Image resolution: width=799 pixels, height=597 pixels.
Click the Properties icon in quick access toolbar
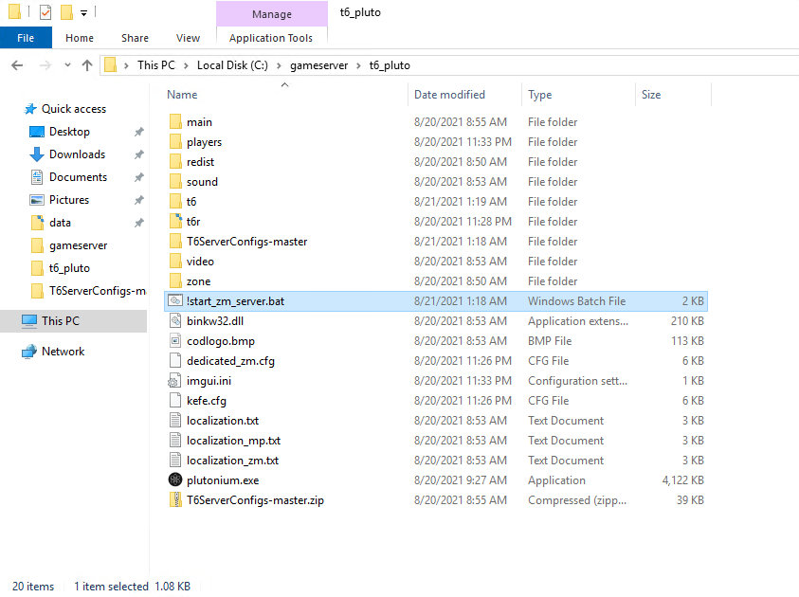tap(45, 11)
